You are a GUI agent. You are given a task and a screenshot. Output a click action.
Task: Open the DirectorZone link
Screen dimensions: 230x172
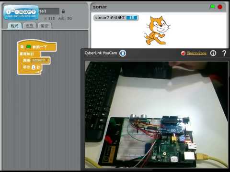[196, 53]
